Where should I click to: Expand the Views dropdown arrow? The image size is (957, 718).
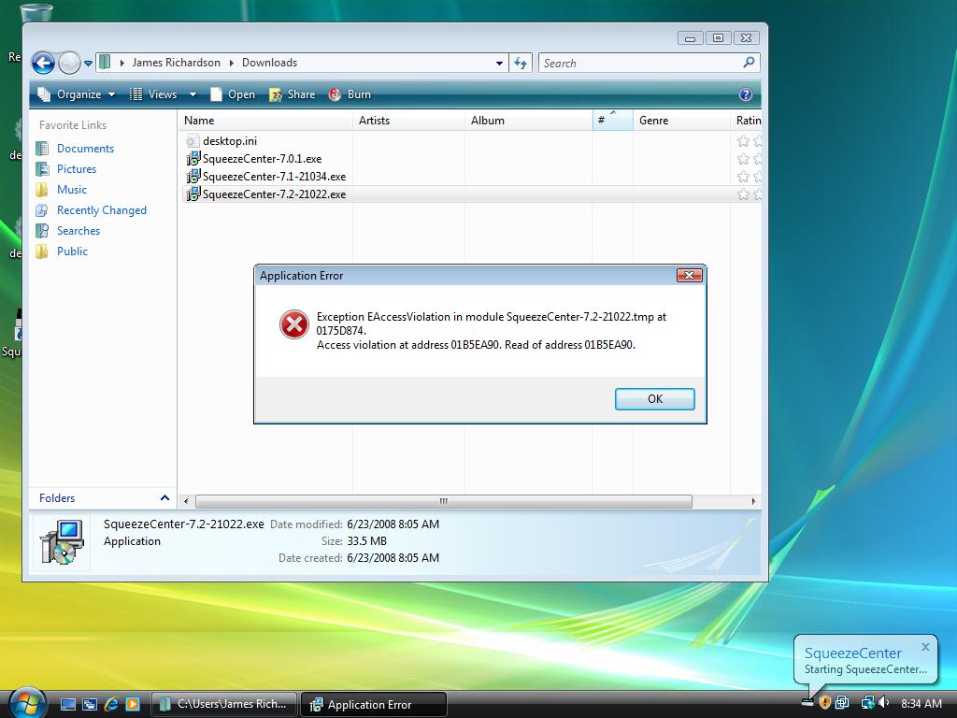[x=193, y=94]
